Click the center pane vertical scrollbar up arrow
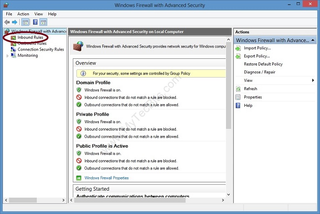This screenshot has width=320, height=214. 229,40
